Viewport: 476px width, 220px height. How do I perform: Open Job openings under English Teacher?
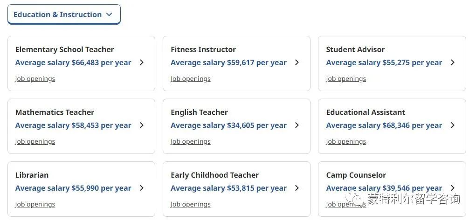click(191, 141)
